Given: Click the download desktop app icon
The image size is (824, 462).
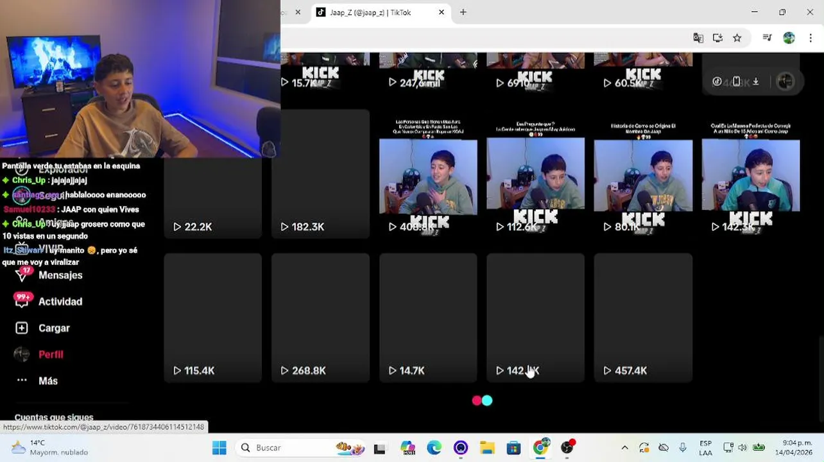Looking at the screenshot, I should point(756,81).
